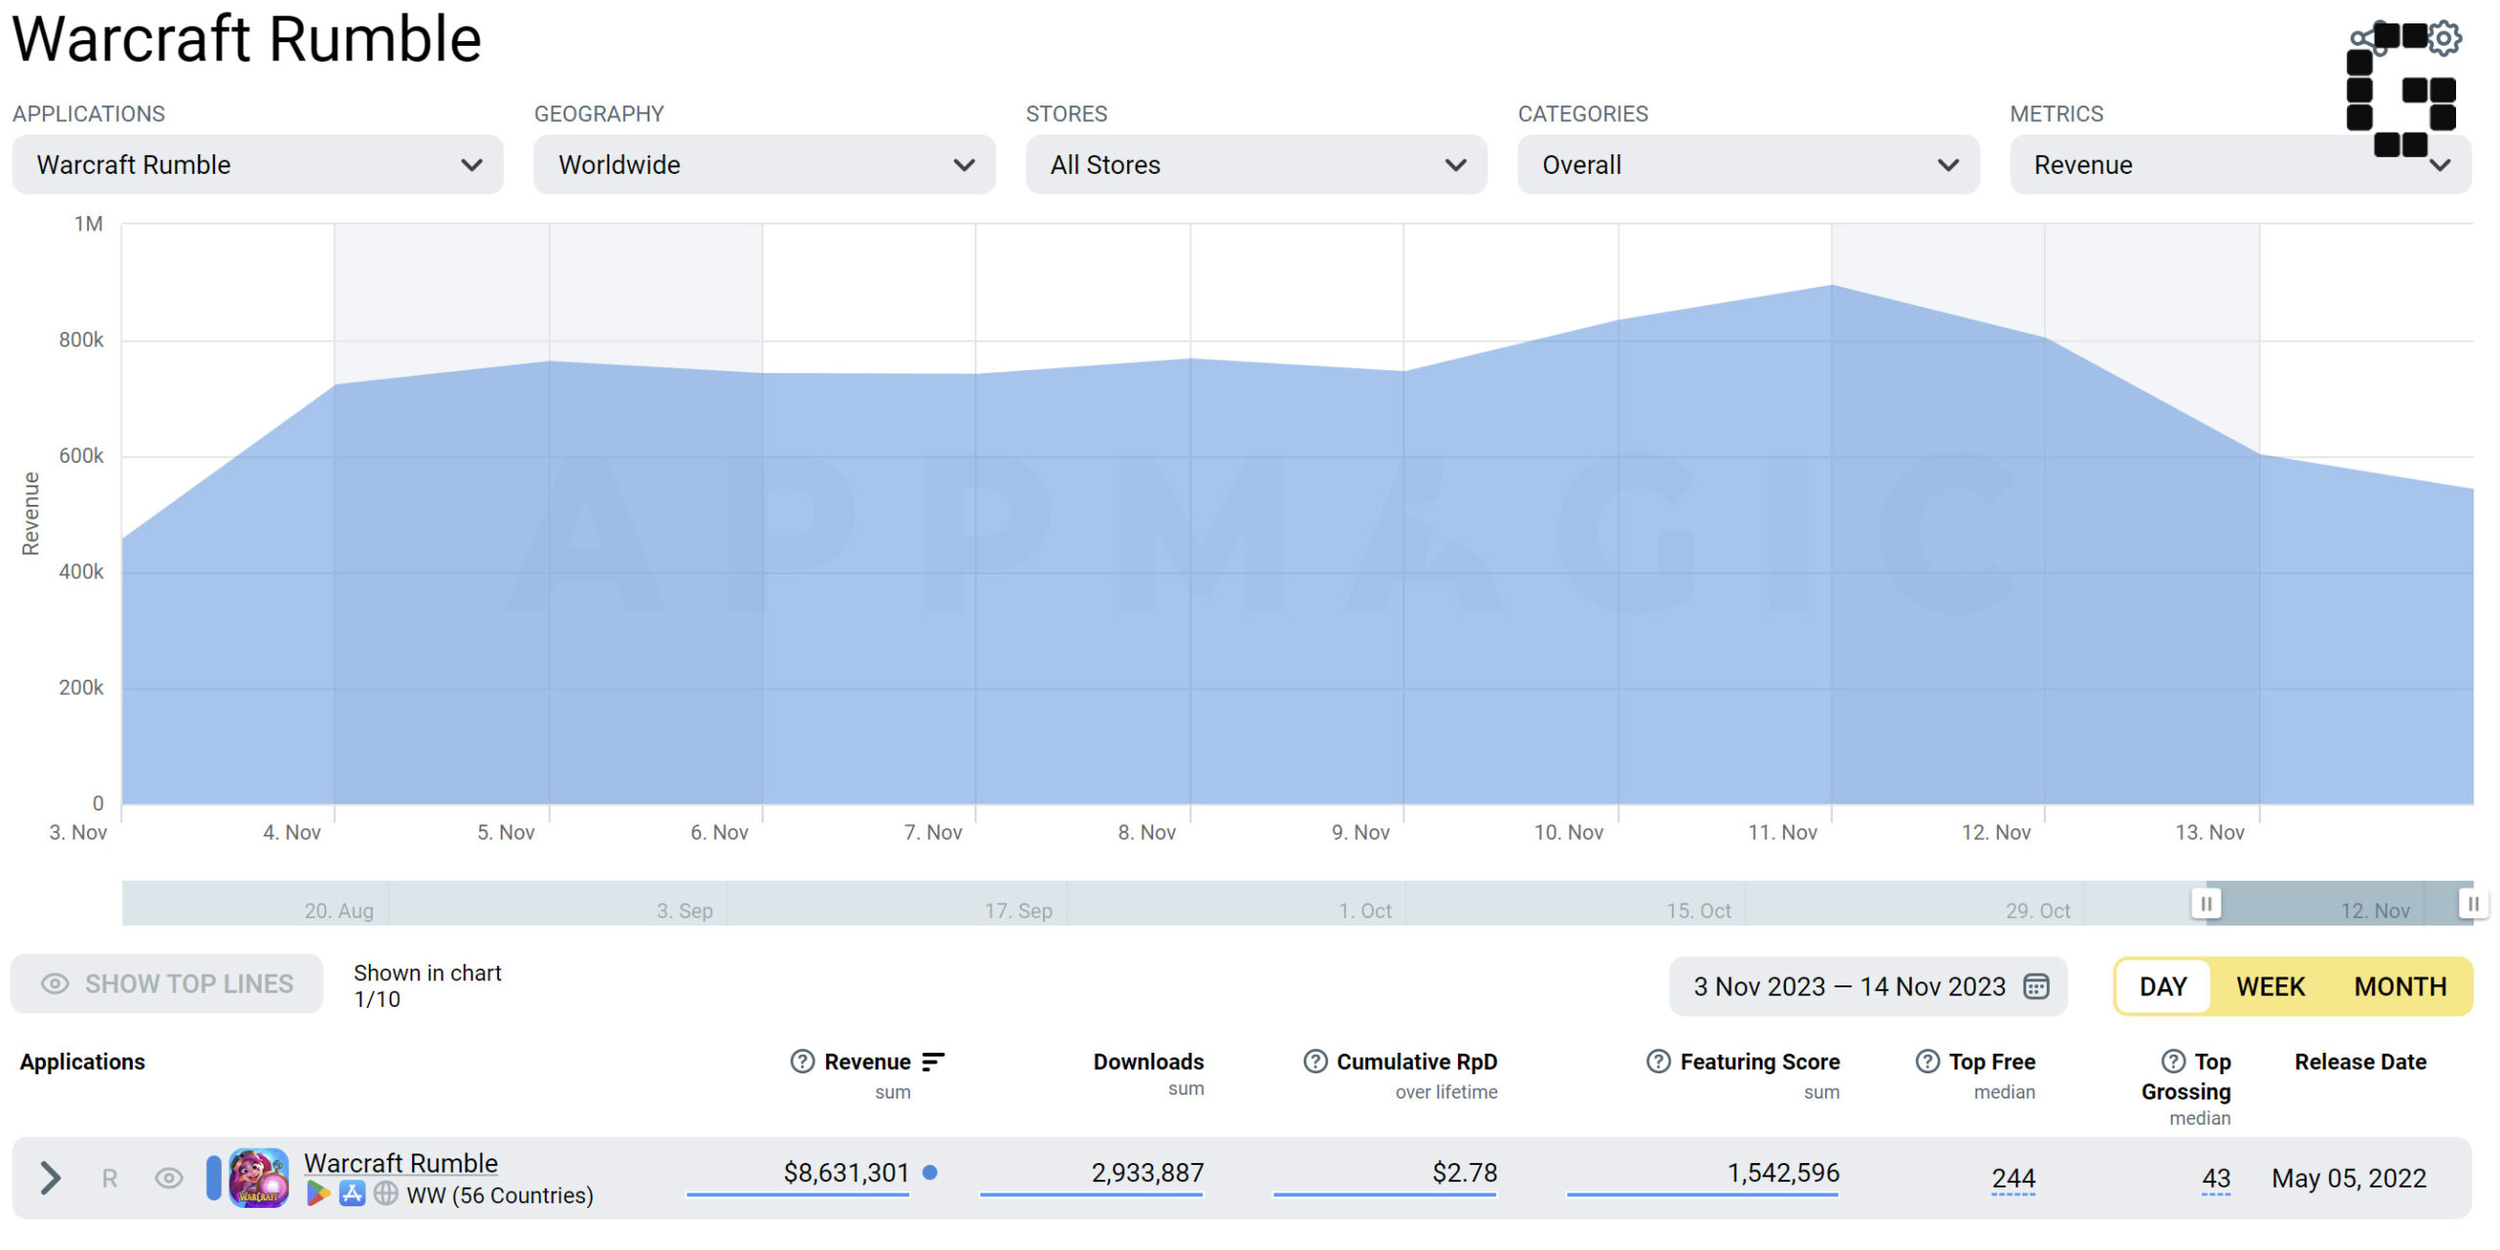Open the chart settings gear icon

pyautogui.click(x=2444, y=38)
